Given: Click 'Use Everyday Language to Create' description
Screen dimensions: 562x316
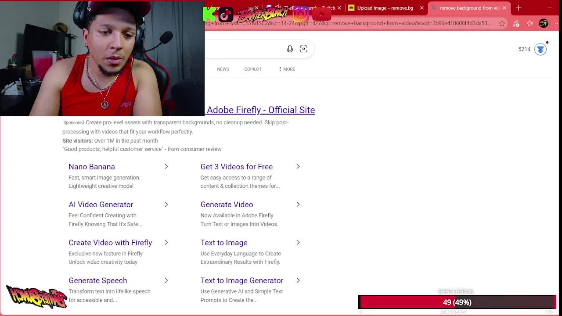Looking at the screenshot, I should [241, 254].
